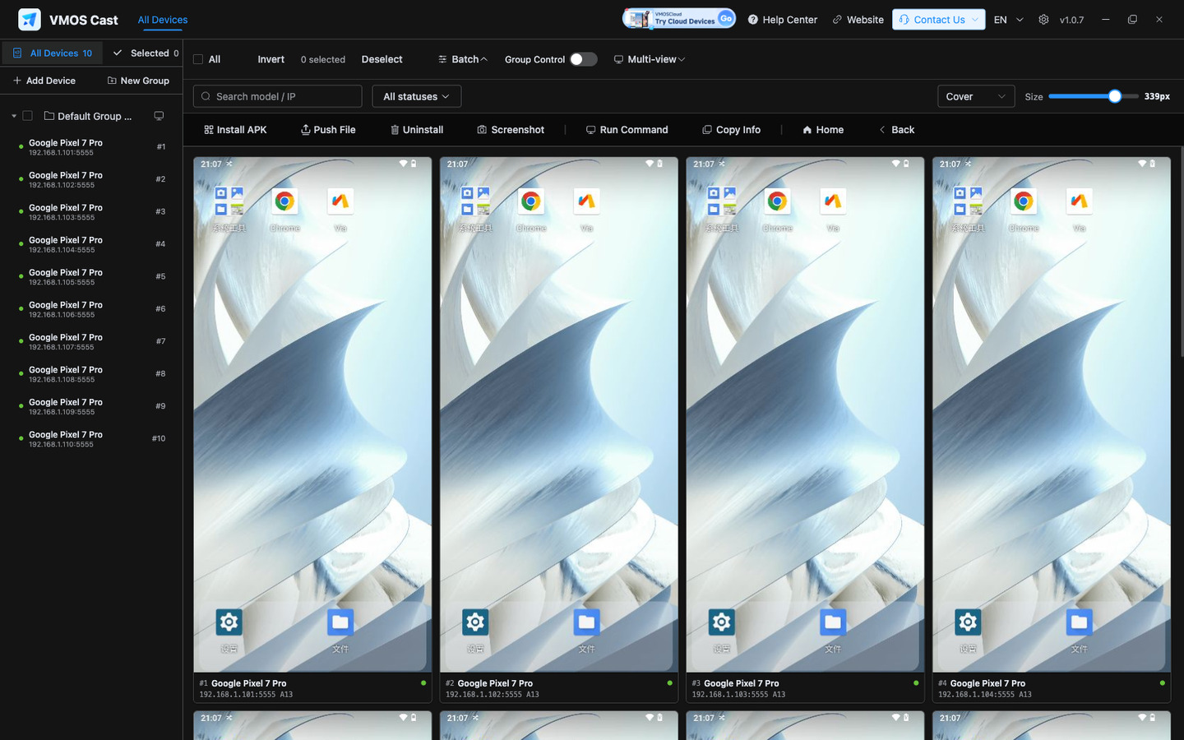Check the Default Group checkbox
This screenshot has width=1184, height=740.
[27, 116]
